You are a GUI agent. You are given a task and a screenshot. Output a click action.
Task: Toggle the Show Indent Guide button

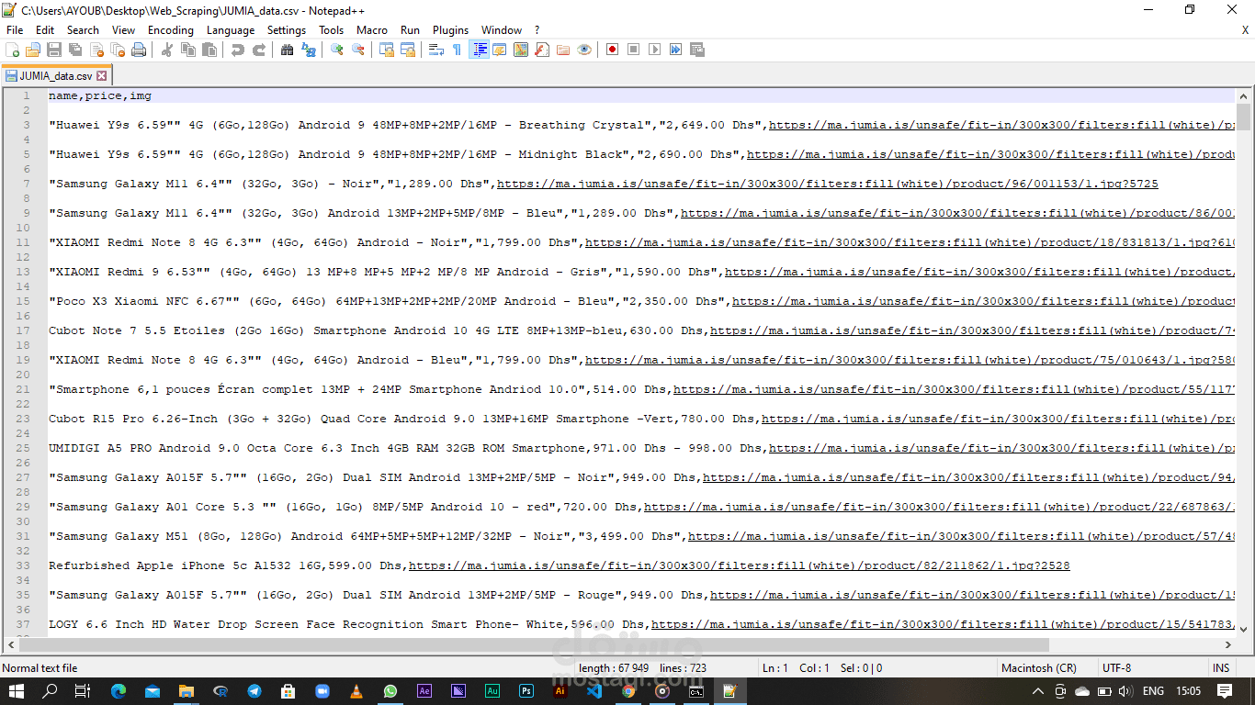click(x=479, y=50)
